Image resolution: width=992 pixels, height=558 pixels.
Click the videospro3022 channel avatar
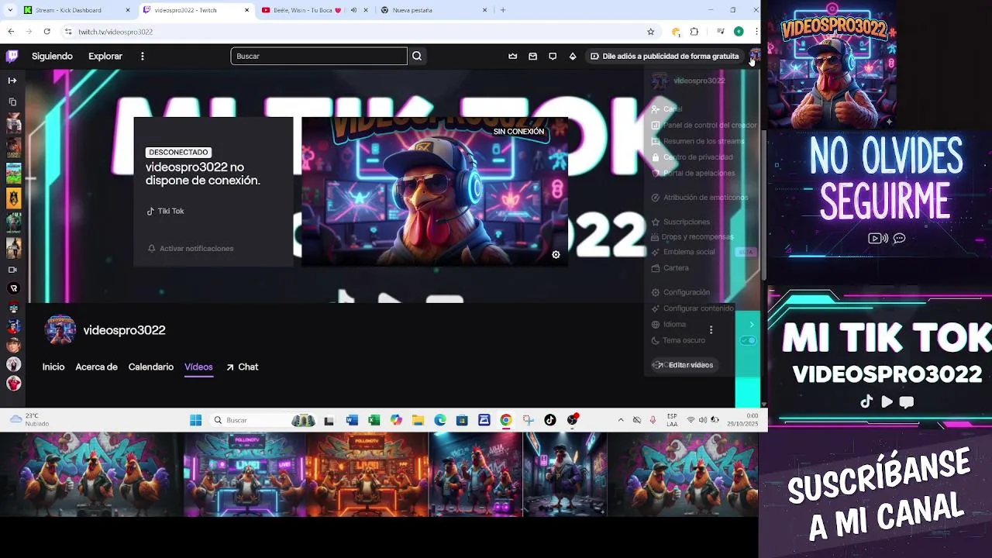tap(60, 330)
